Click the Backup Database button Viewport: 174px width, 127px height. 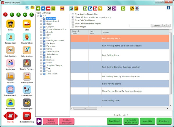coord(50,121)
